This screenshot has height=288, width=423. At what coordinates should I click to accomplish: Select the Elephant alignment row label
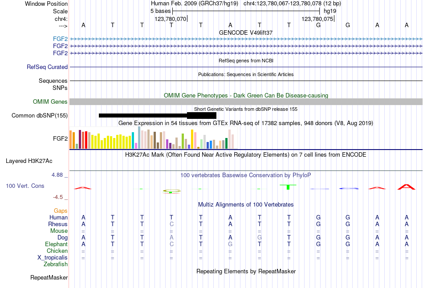(56, 244)
